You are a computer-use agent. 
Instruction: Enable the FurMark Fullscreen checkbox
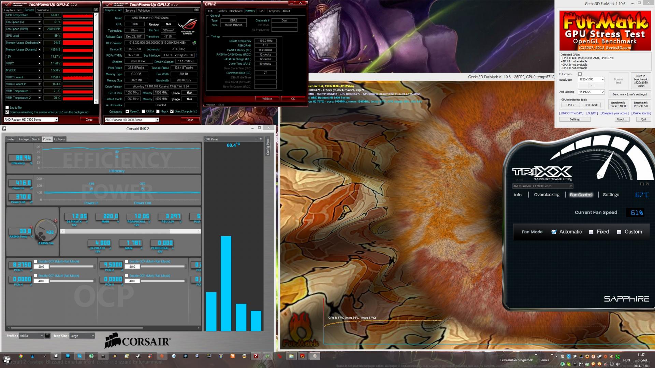click(x=580, y=74)
